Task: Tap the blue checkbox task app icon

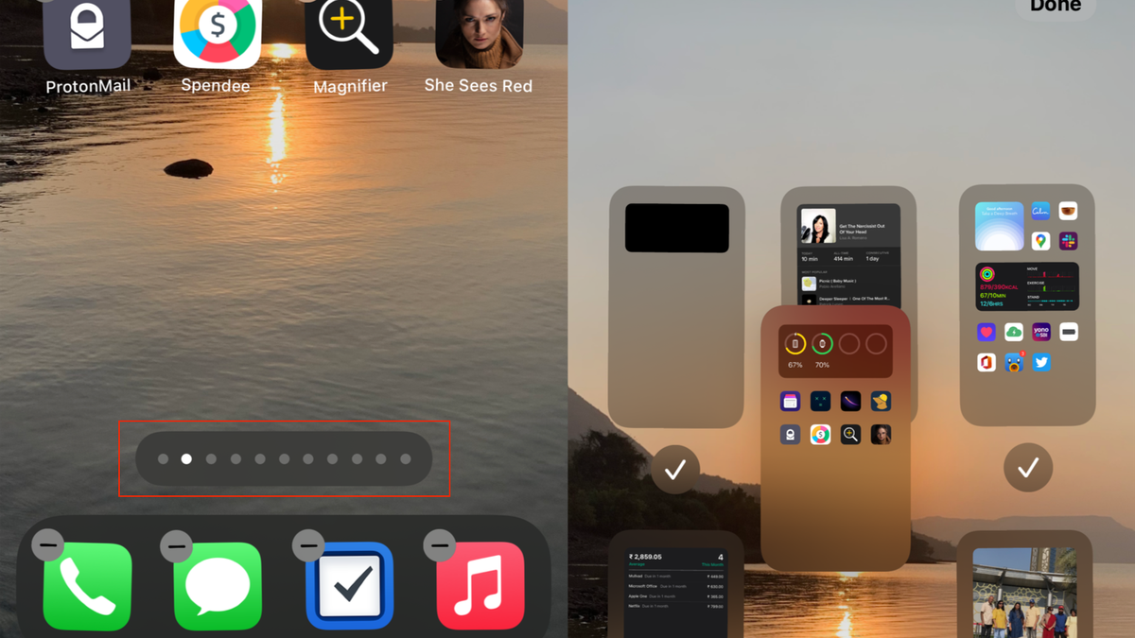Action: tap(350, 586)
